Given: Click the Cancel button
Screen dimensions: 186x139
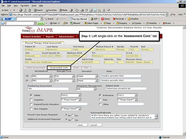Looking at the screenshot, I should point(93,125).
